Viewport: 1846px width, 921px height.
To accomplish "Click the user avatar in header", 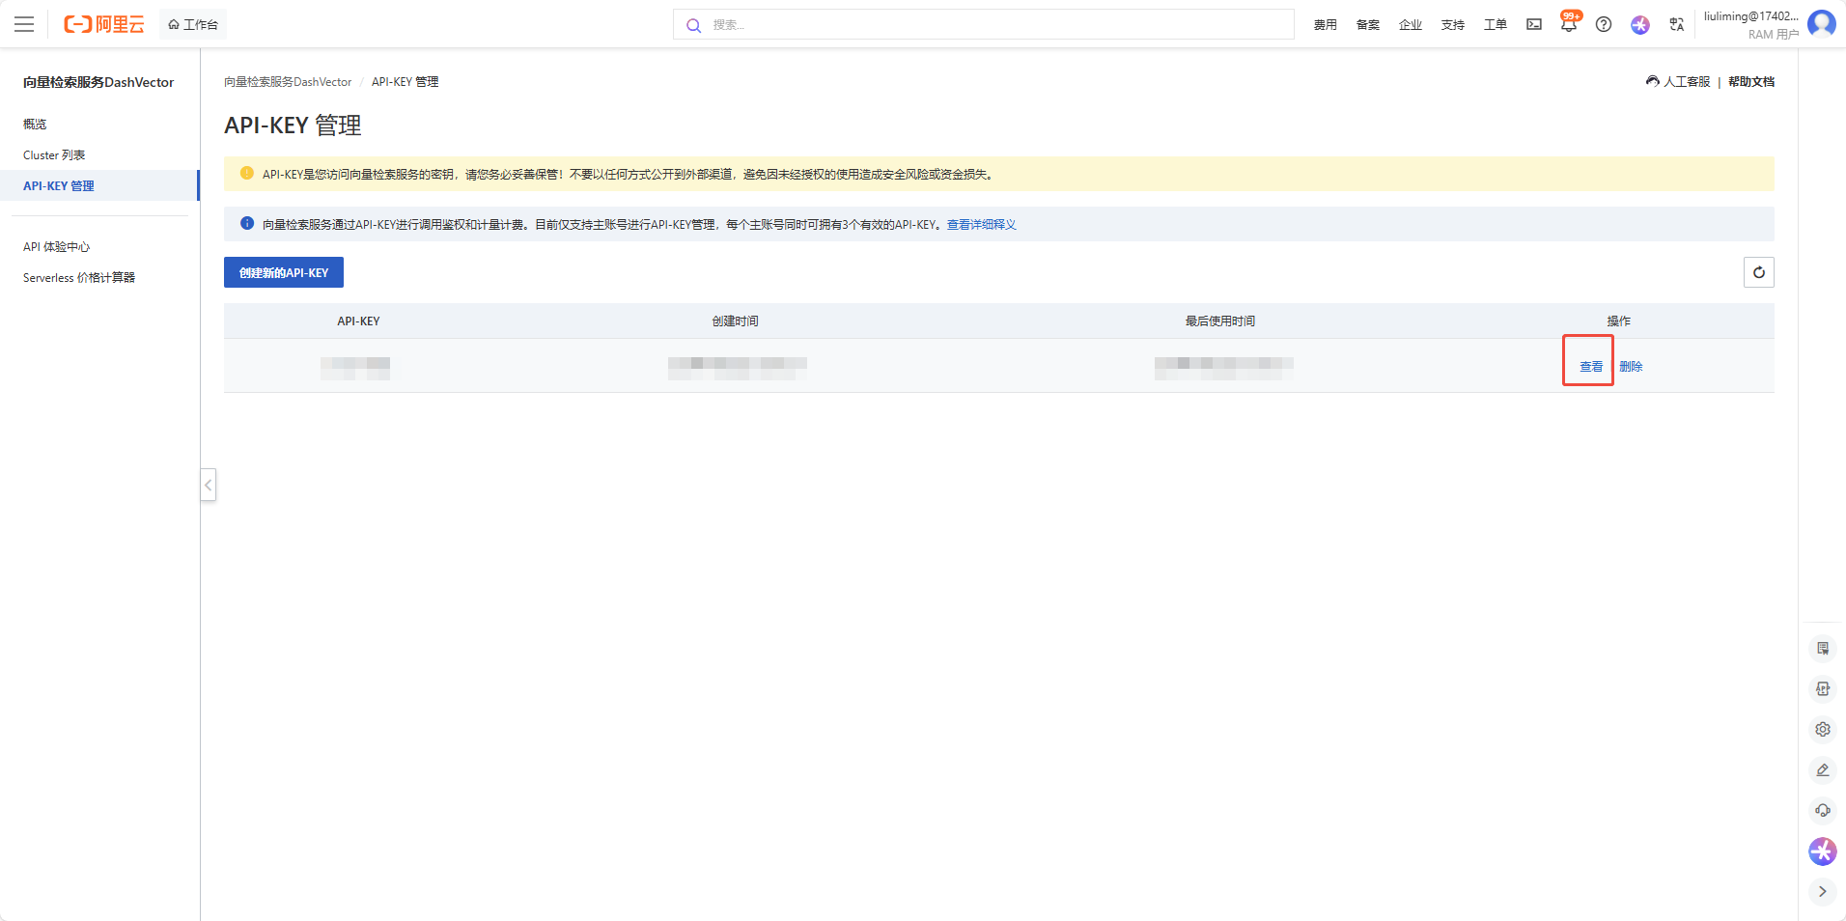I will click(1822, 23).
